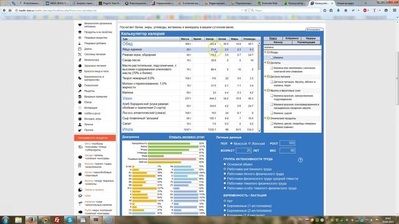
Task: Click the icon beside Красота лица и тела
Action: 80,72
